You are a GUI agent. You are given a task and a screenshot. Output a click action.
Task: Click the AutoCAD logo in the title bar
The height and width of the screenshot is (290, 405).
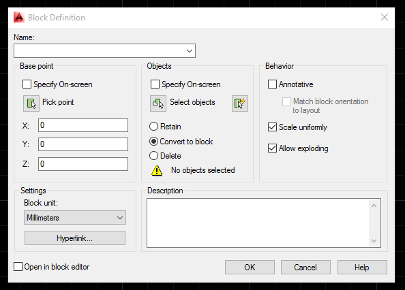click(x=19, y=18)
